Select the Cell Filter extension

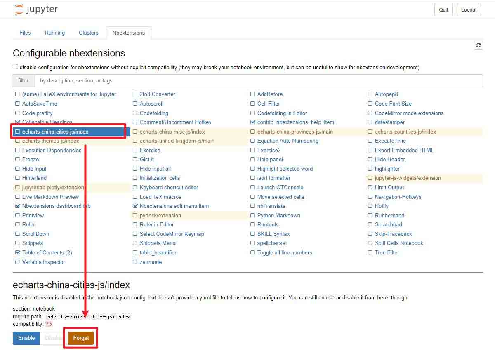(x=269, y=104)
